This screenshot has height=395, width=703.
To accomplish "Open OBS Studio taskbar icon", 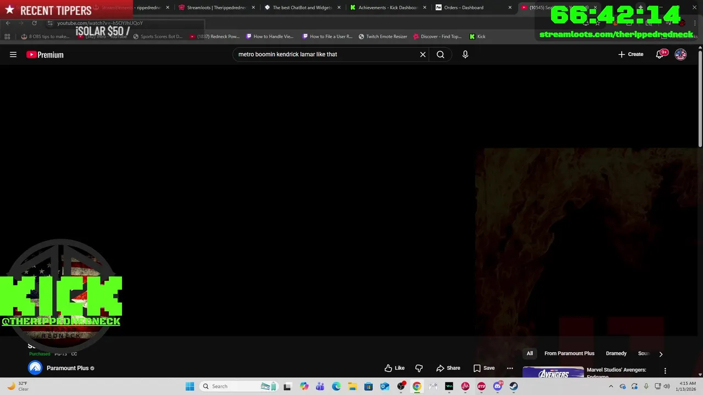I will point(401,386).
